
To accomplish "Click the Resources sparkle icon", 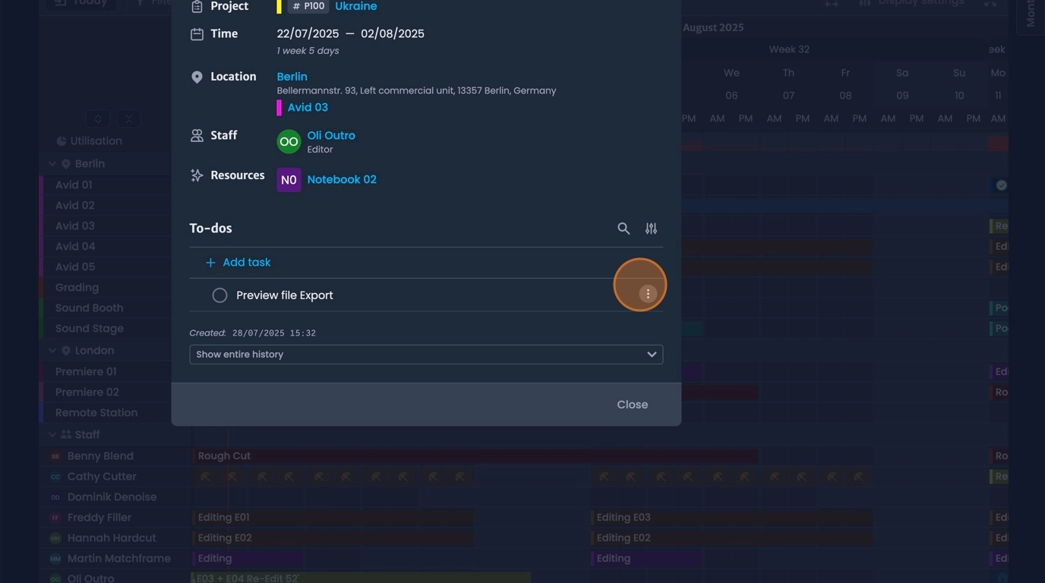I will coord(196,175).
